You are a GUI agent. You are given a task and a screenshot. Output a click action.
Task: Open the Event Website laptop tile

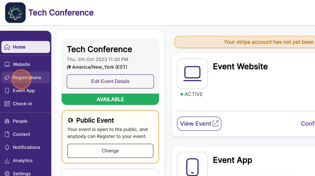[x=192, y=74]
